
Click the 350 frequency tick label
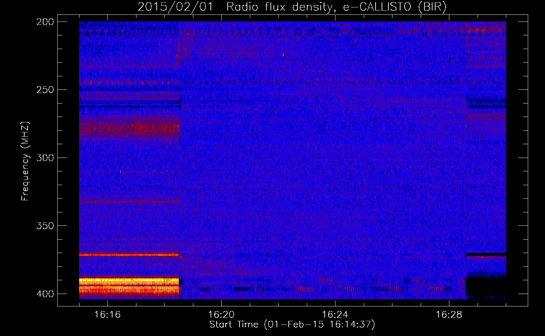pyautogui.click(x=45, y=225)
